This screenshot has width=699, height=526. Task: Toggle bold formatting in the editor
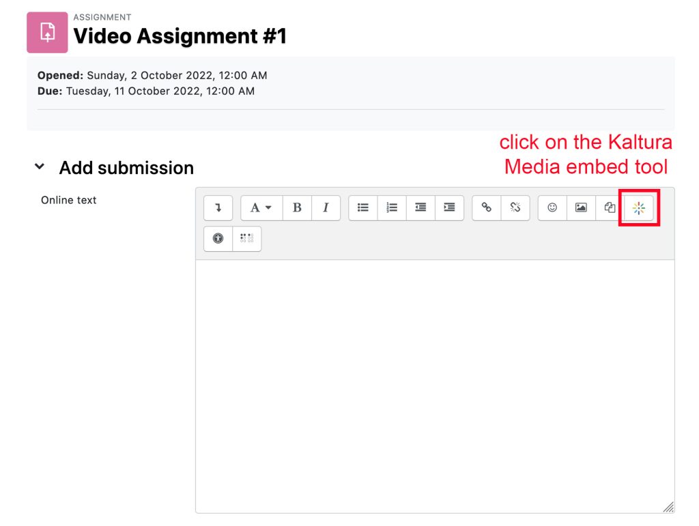297,208
